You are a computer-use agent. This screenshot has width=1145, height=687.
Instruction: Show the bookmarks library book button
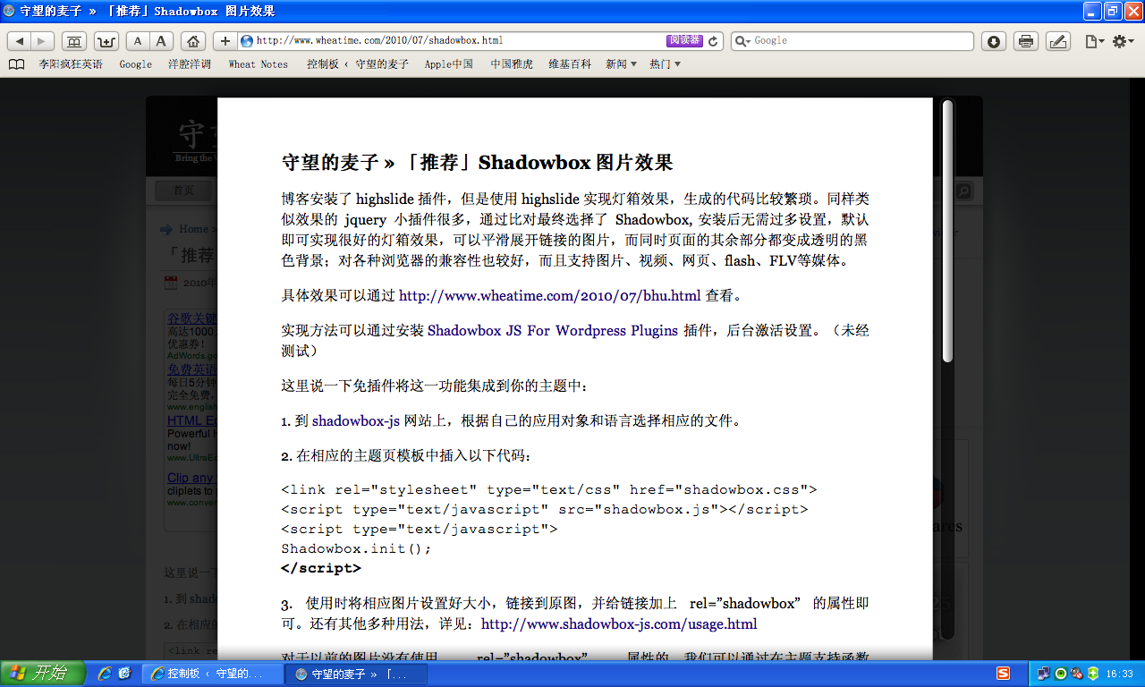point(73,41)
